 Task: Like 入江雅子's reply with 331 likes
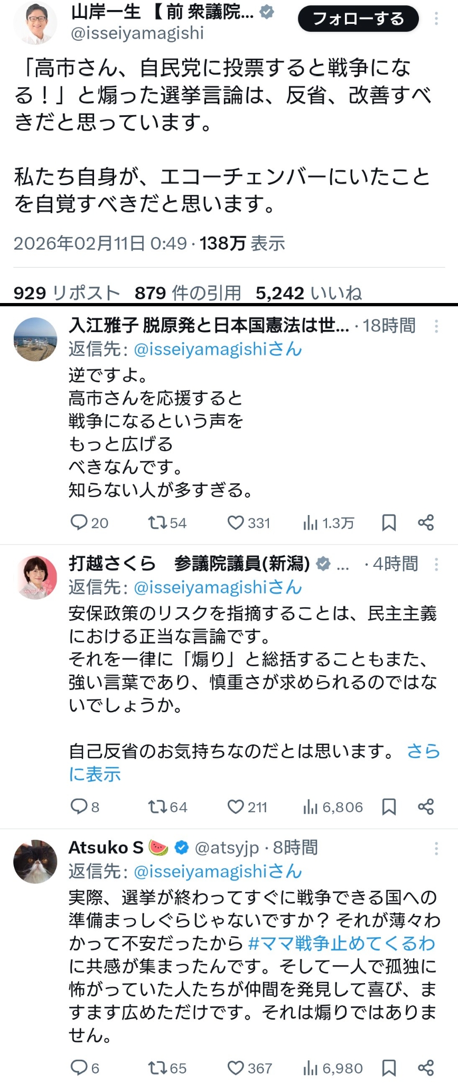(235, 523)
